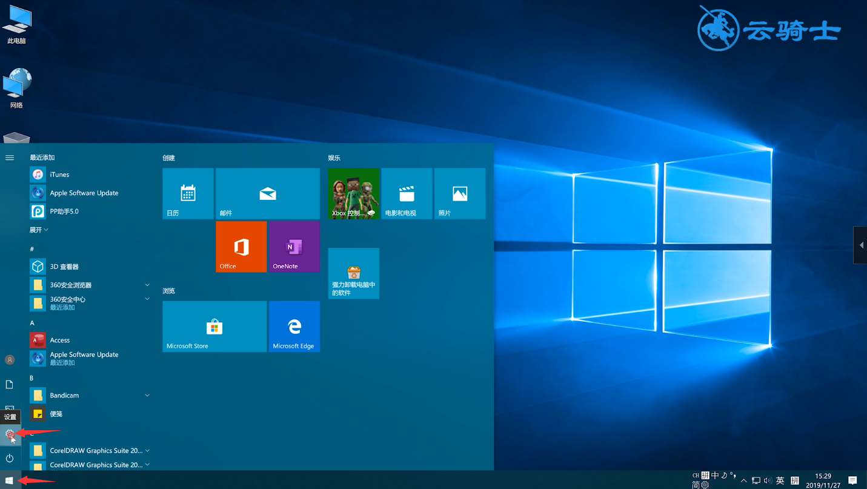
Task: Toggle moon half-width mode on IME bar
Action: click(x=724, y=476)
